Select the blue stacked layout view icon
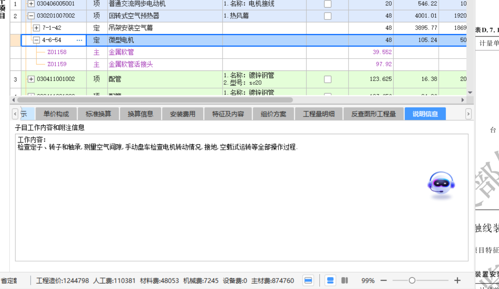The height and width of the screenshot is (289, 499). [x=330, y=281]
